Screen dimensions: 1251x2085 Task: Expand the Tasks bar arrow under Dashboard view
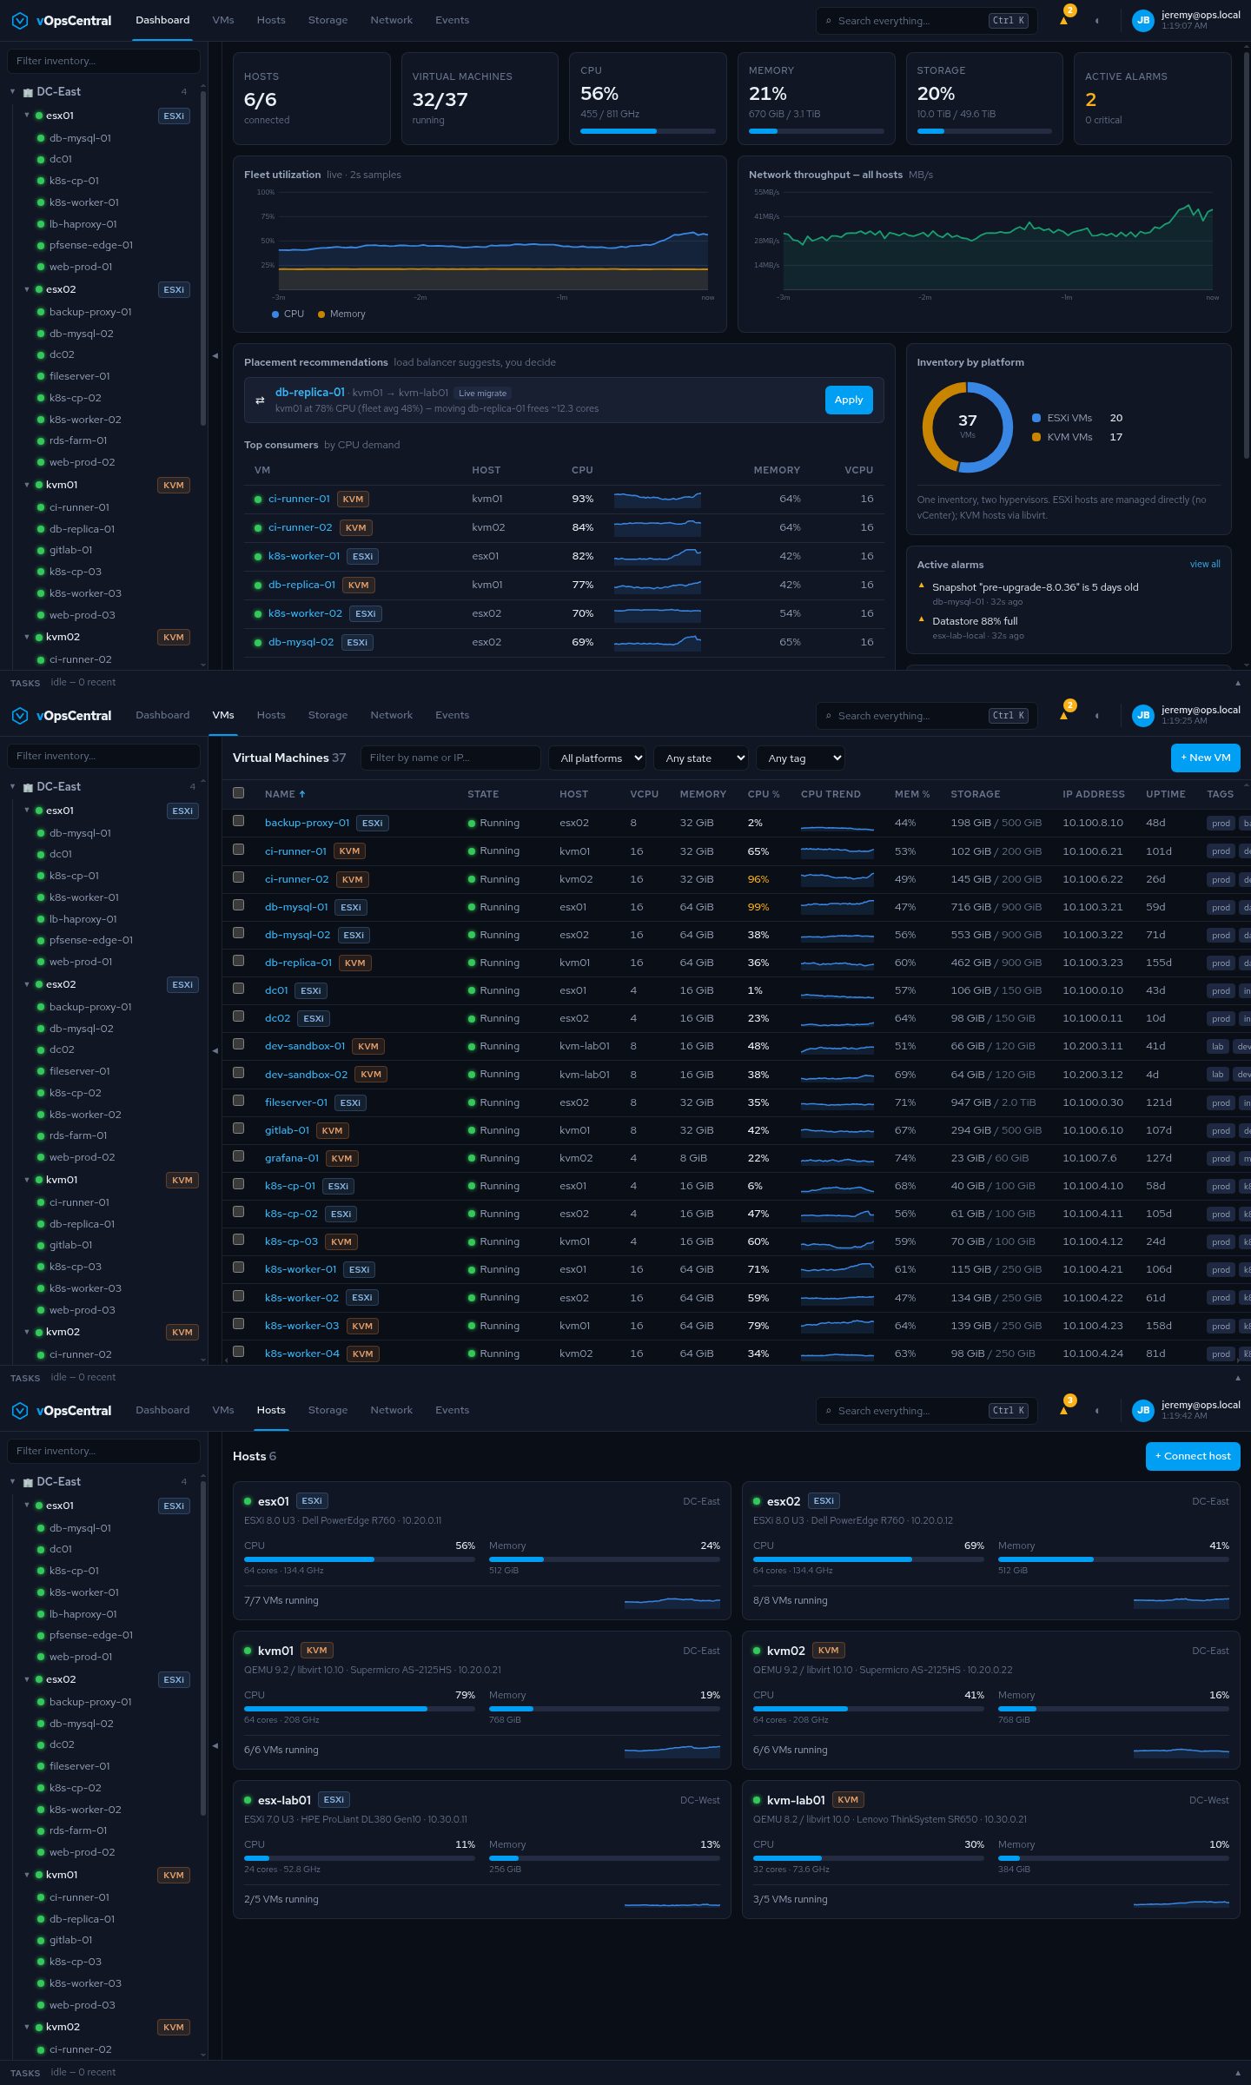[1238, 683]
